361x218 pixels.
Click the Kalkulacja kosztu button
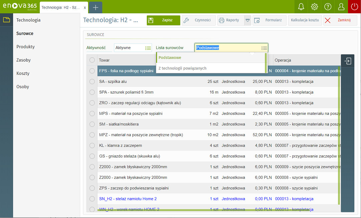[x=305, y=20]
